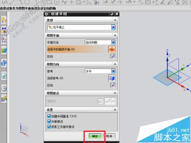Close the Create Sketch dialog
This screenshot has height=143, width=191.
[x=117, y=14]
